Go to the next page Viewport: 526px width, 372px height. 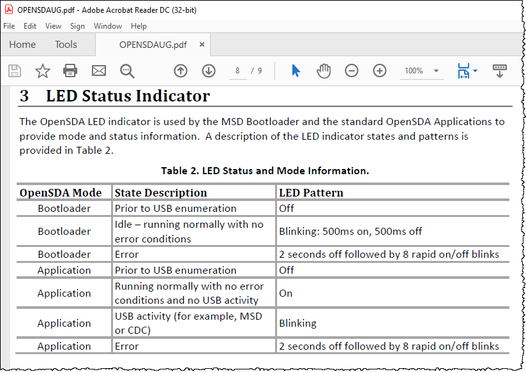point(209,71)
